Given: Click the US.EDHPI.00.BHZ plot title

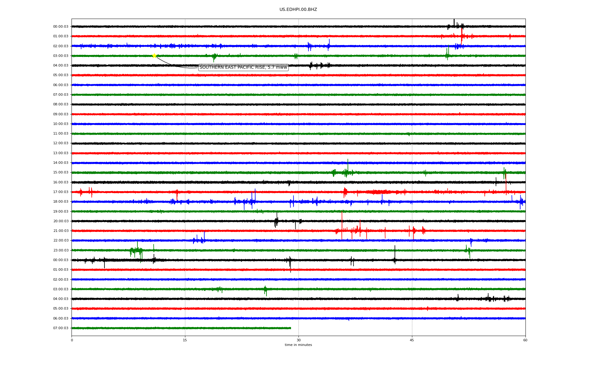Looking at the screenshot, I should [x=298, y=10].
